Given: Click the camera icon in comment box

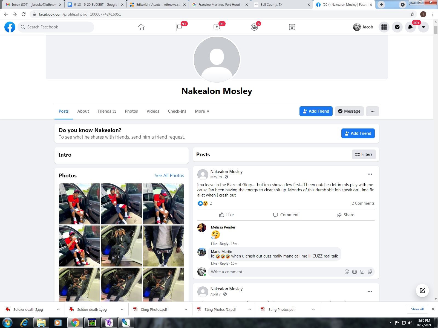Looking at the screenshot, I should (x=354, y=272).
